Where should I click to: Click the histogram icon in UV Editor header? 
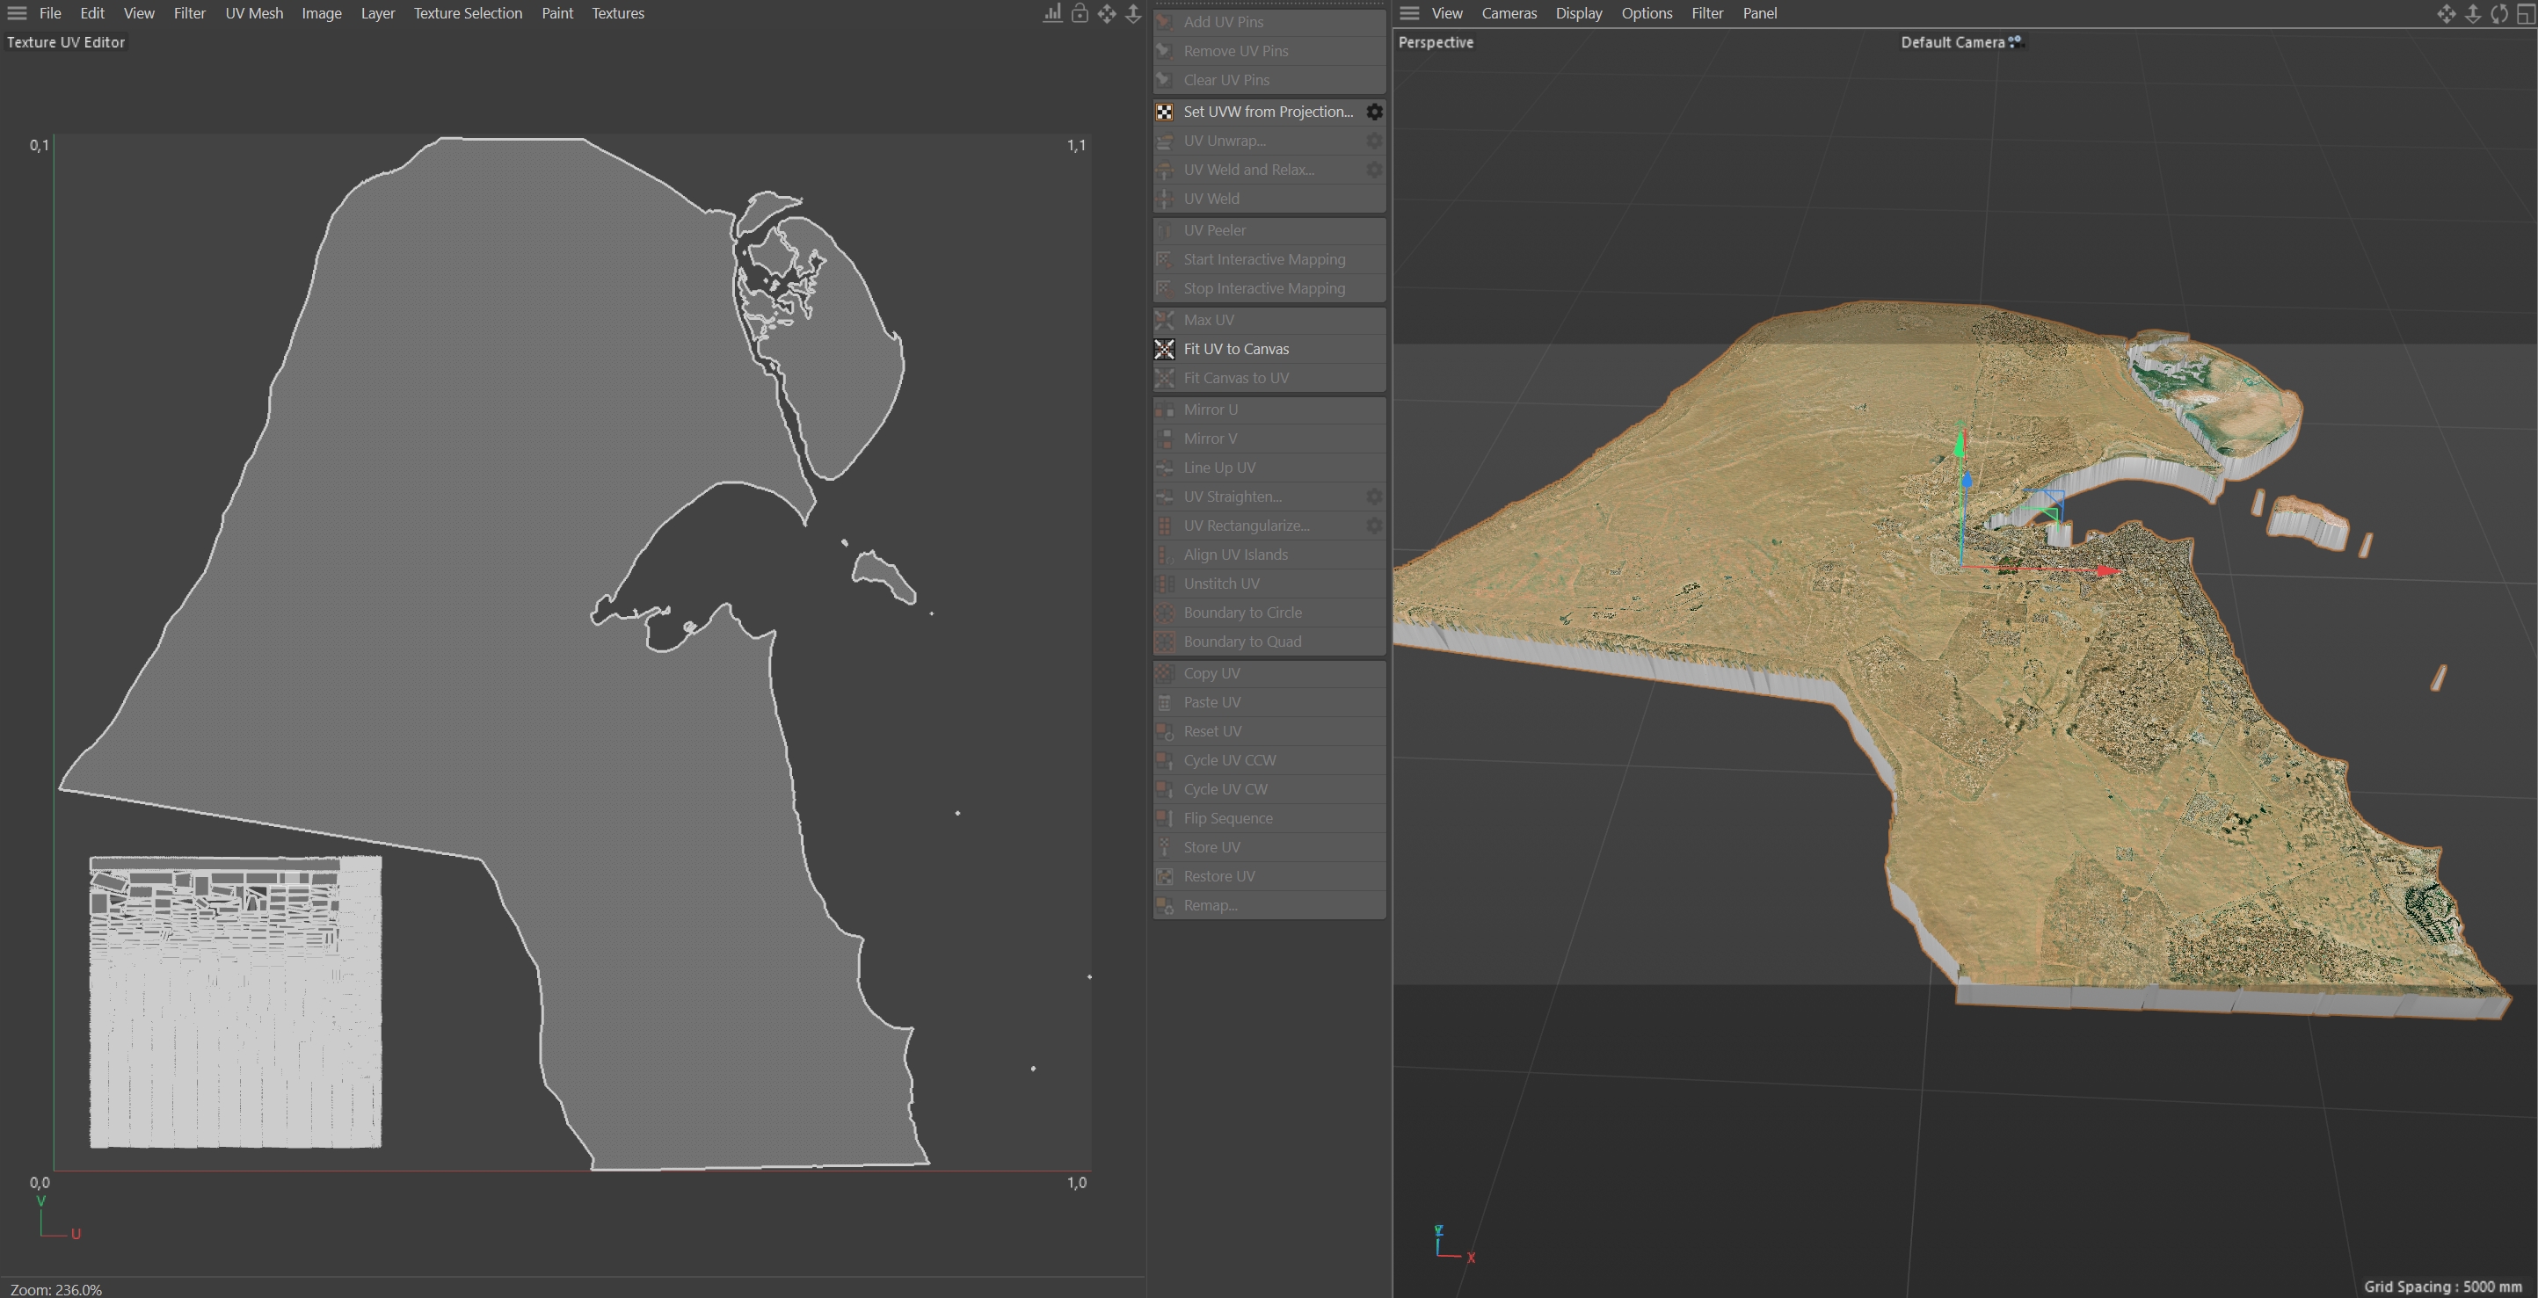tap(1052, 13)
